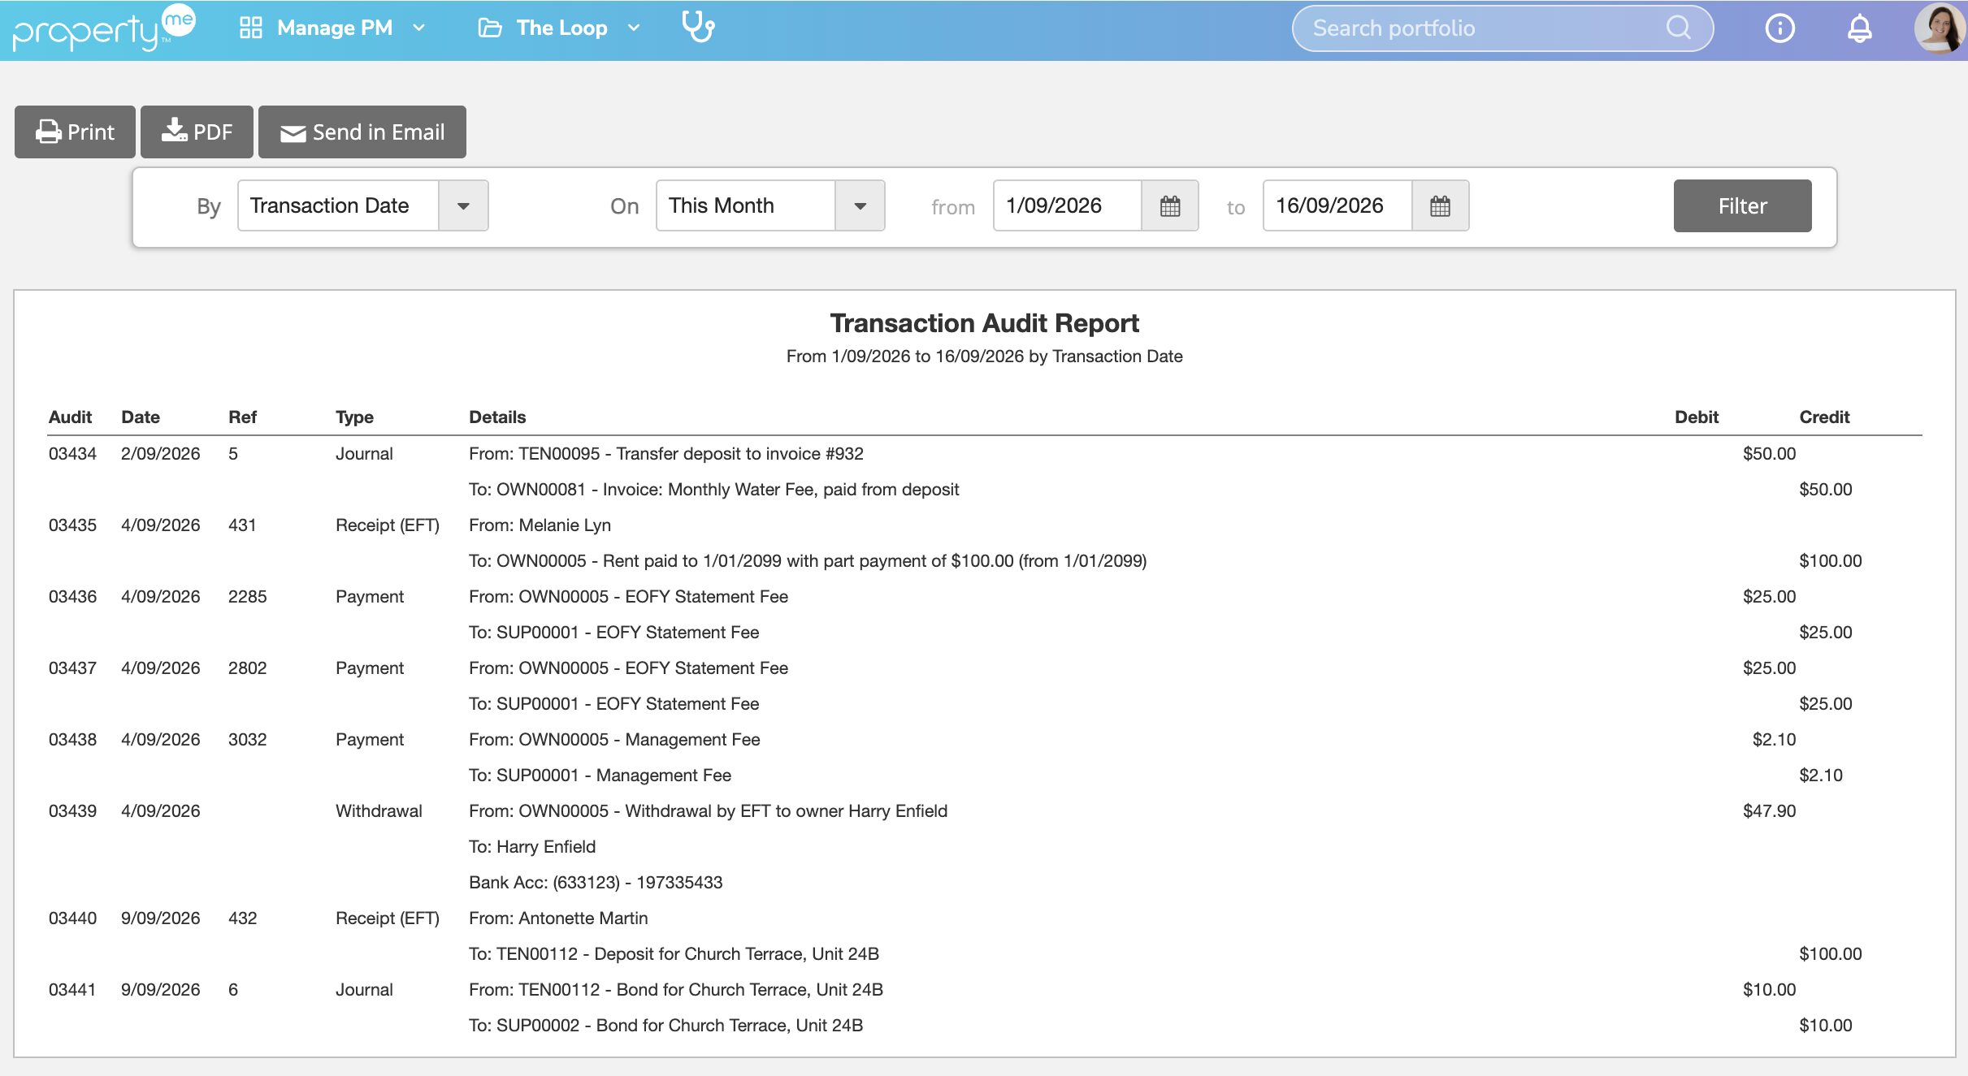This screenshot has height=1076, width=1968.
Task: Click the Ref 3032 cell
Action: (247, 739)
